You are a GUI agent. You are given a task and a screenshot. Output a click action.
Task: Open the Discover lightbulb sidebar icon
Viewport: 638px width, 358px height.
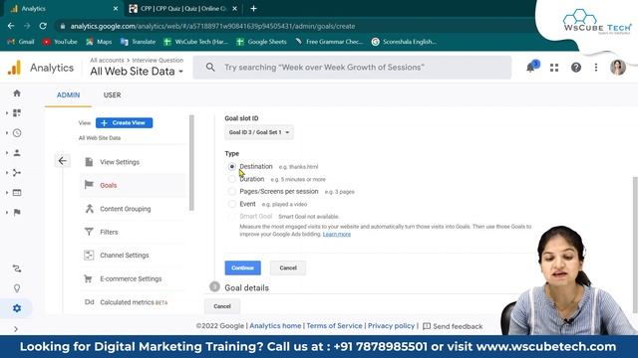(x=17, y=288)
